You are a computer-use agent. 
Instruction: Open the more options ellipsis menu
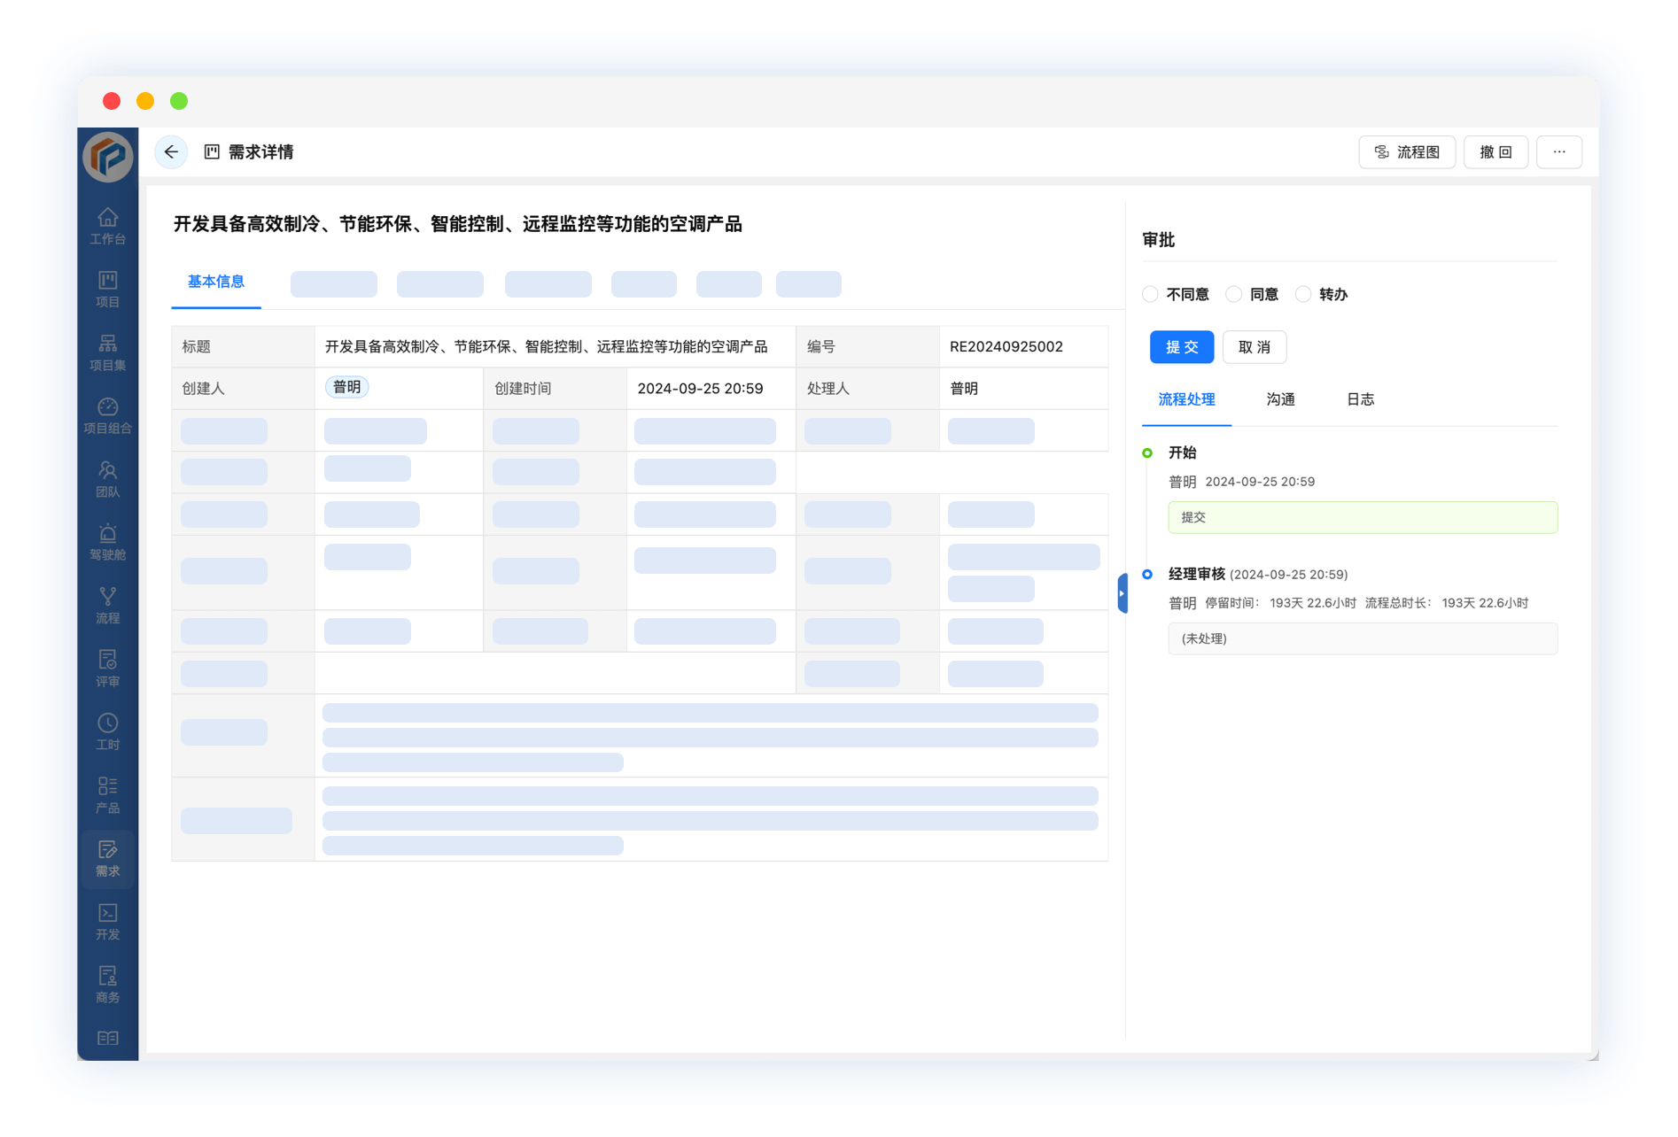click(1559, 152)
